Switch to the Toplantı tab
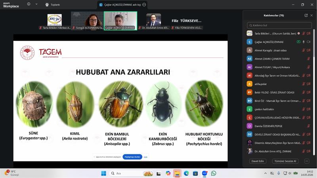The height and width of the screenshot is (178, 317). pyautogui.click(x=53, y=4)
